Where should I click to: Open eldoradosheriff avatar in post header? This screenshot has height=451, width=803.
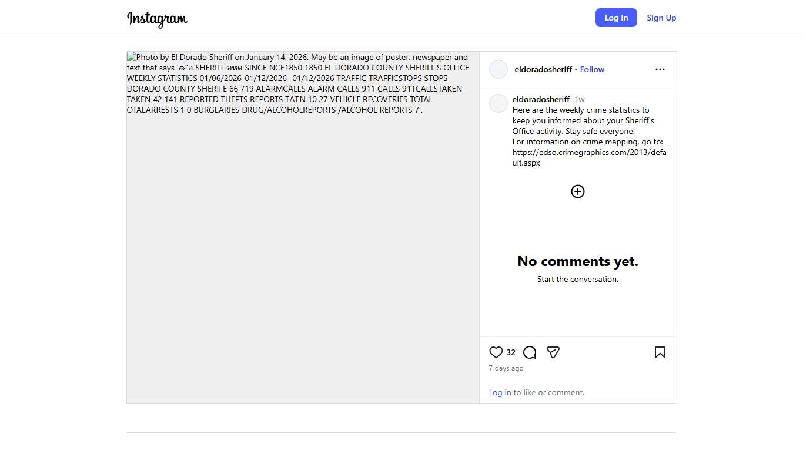point(498,69)
